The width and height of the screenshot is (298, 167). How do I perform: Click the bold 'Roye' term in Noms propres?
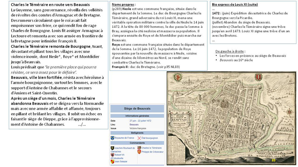point(116,44)
